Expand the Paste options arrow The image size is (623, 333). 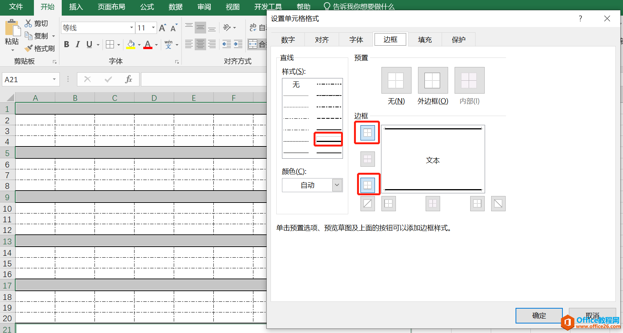(x=12, y=50)
